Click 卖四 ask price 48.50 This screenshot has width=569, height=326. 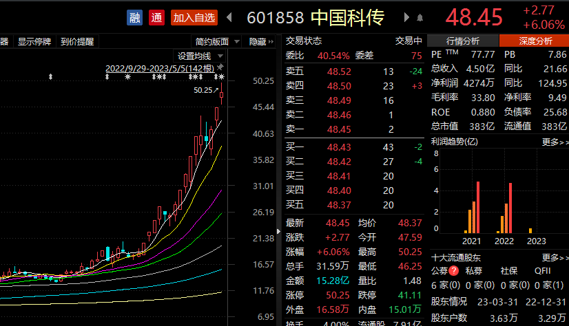pos(339,86)
